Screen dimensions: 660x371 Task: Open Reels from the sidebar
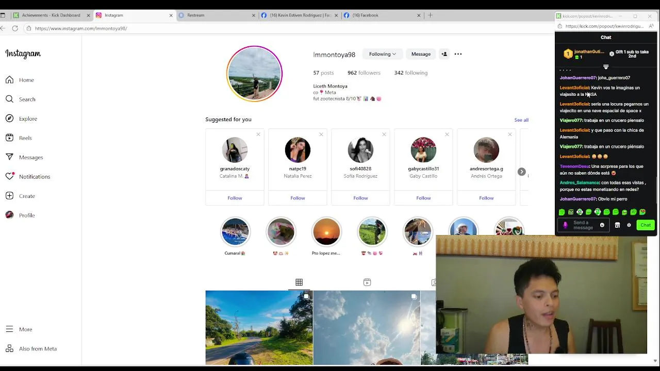pos(19,138)
